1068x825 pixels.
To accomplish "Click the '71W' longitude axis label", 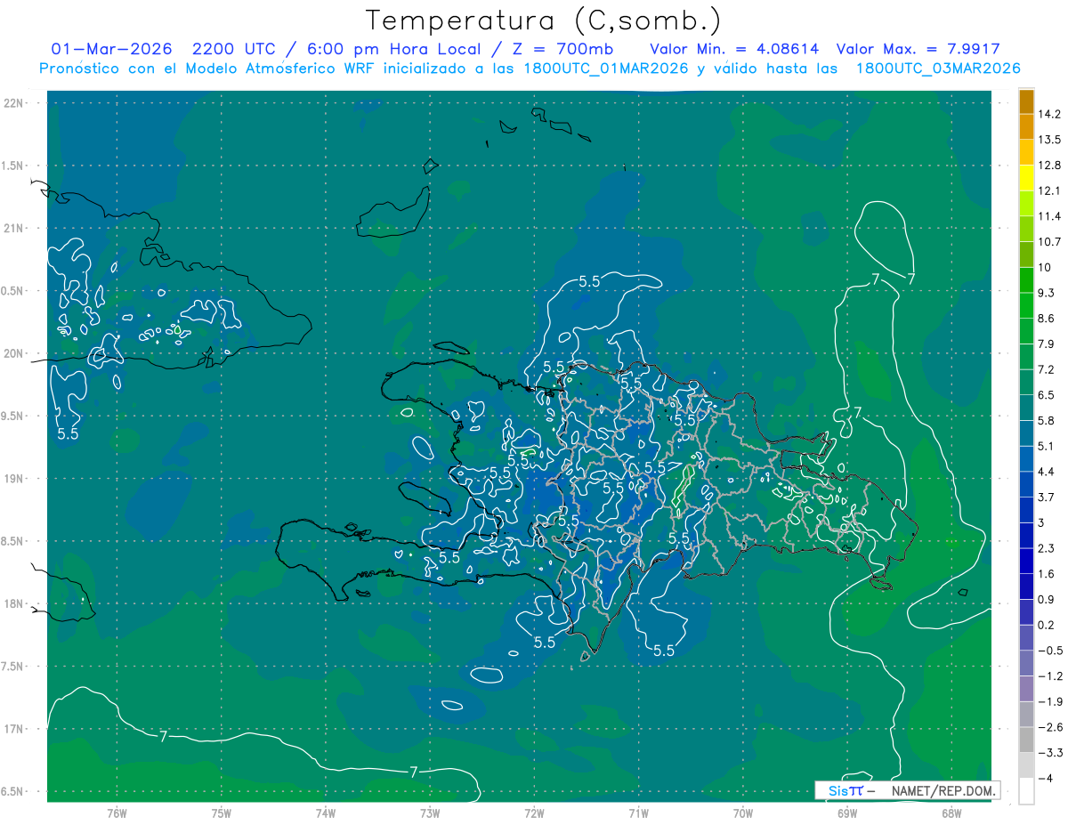I will point(638,813).
